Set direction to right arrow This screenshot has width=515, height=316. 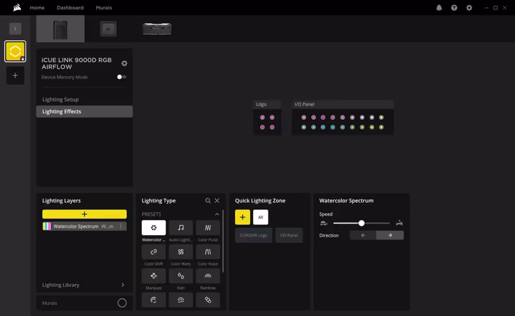tap(390, 235)
